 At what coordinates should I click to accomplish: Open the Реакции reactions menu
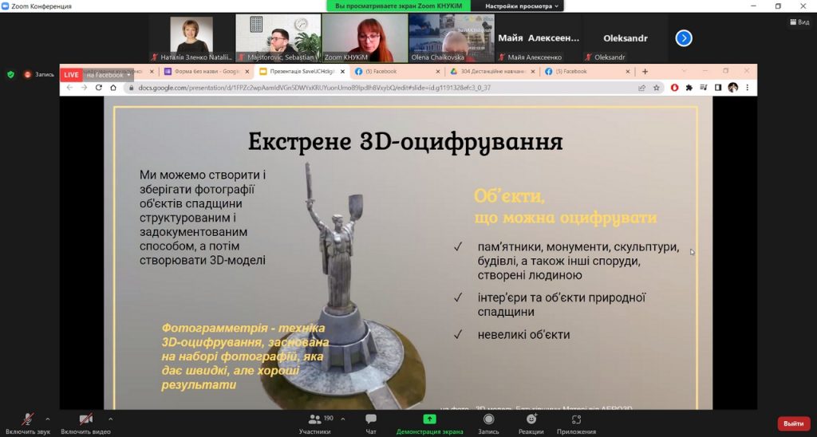(531, 423)
